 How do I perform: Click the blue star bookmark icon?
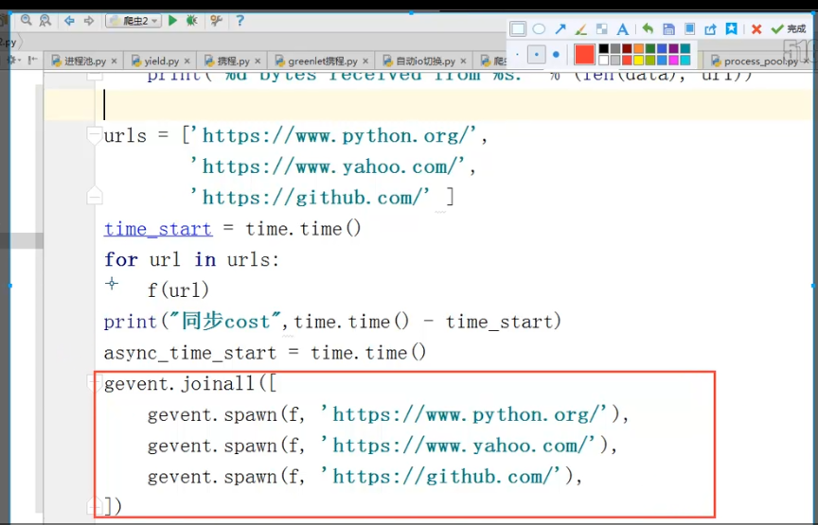732,28
